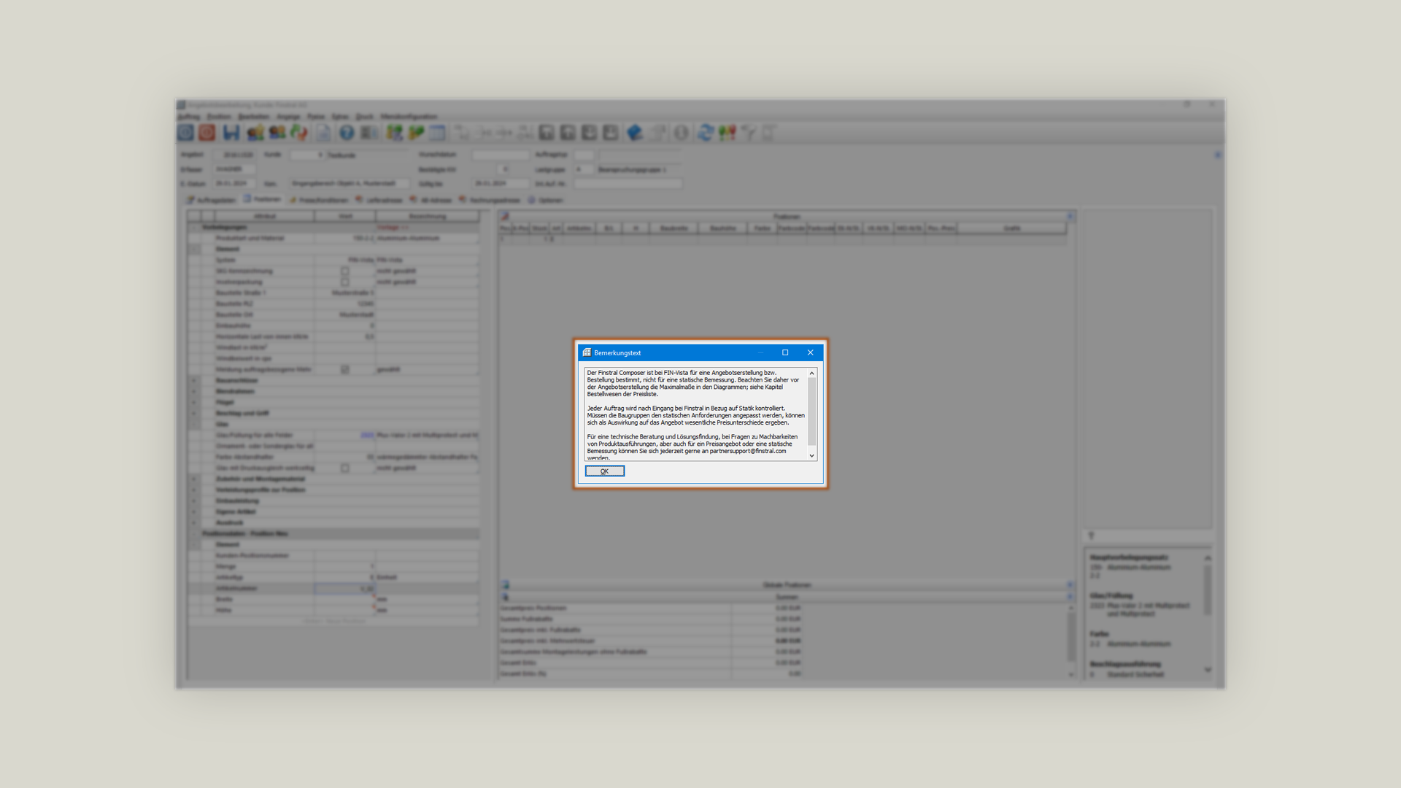The width and height of the screenshot is (1401, 788).
Task: Click the paragraph starting 'Jeder Auftrag wird'
Action: click(695, 415)
